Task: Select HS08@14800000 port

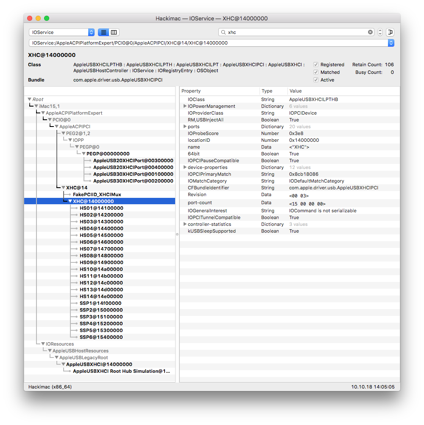Action: 101,255
